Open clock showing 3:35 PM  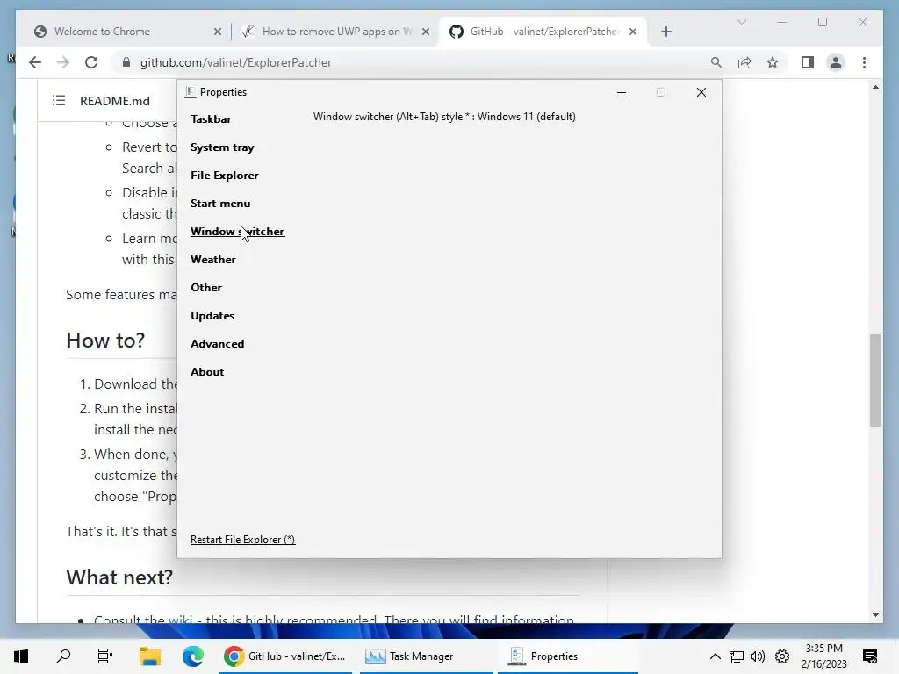pos(823,656)
